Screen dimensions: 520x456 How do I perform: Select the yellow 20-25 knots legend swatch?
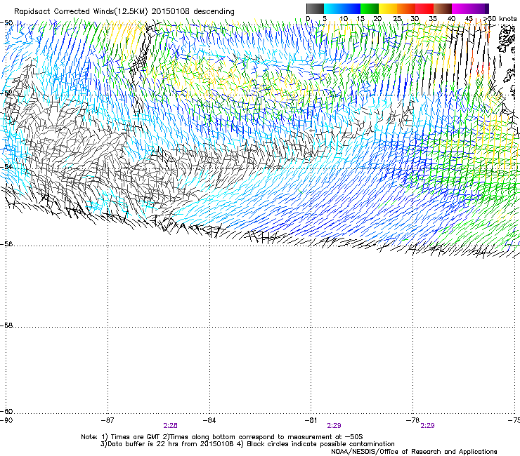[x=388, y=8]
